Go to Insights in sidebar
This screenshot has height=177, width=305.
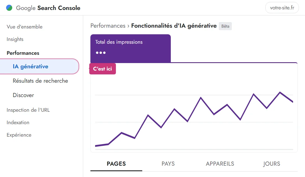(15, 39)
